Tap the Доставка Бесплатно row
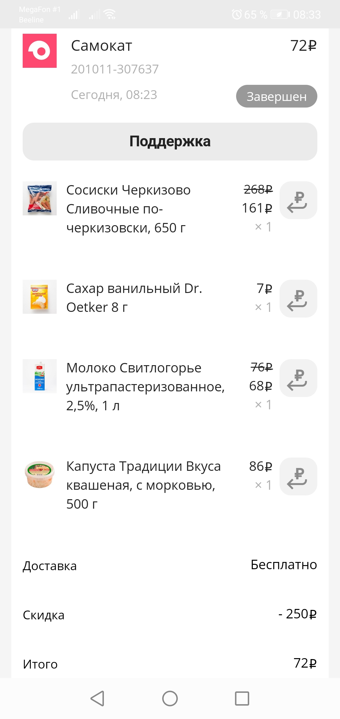Viewport: 340px width, 719px height. pyautogui.click(x=170, y=565)
